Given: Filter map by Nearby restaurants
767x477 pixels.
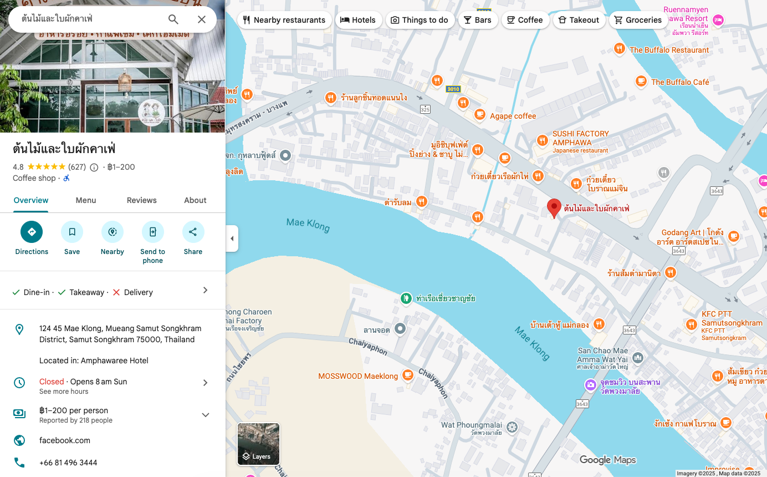Looking at the screenshot, I should [x=284, y=20].
